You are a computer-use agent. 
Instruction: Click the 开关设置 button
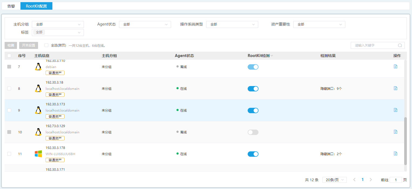pyautogui.click(x=29, y=45)
